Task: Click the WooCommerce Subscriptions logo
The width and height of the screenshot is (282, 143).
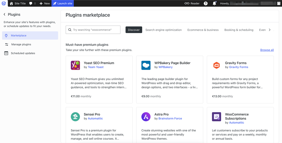Action: pos(216,117)
